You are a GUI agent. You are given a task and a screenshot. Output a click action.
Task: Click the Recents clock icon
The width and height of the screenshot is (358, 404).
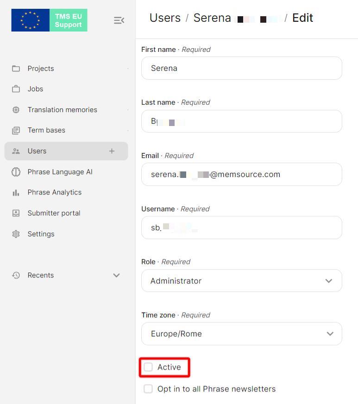(16, 275)
